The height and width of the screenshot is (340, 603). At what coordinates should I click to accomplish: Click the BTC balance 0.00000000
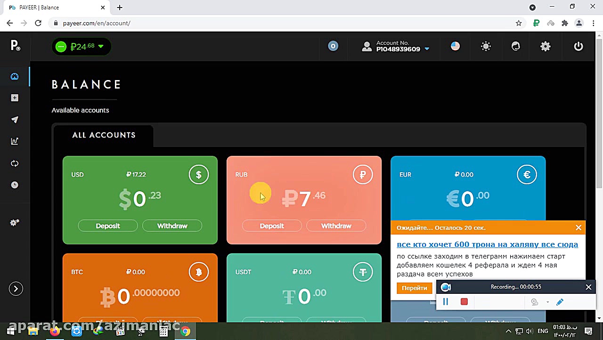[x=140, y=296]
